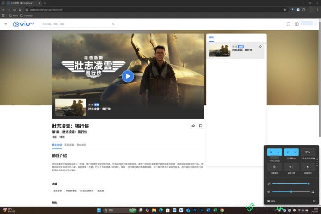The height and width of the screenshot is (214, 321).
Task: Expand Wi-Fi network list chevron
Action: click(278, 152)
